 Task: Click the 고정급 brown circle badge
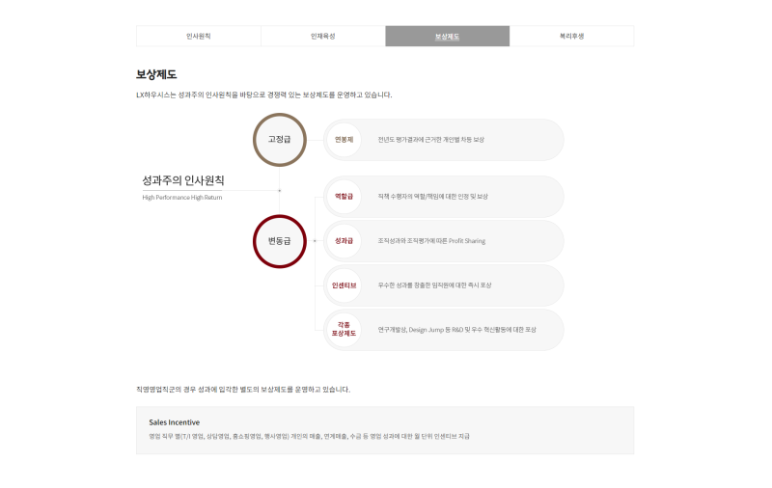pyautogui.click(x=279, y=140)
